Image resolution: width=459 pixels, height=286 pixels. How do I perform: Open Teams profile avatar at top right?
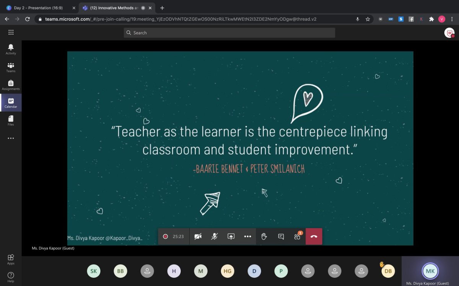449,33
